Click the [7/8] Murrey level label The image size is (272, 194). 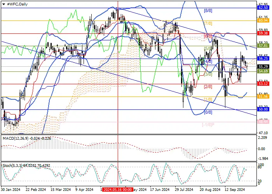208,23
